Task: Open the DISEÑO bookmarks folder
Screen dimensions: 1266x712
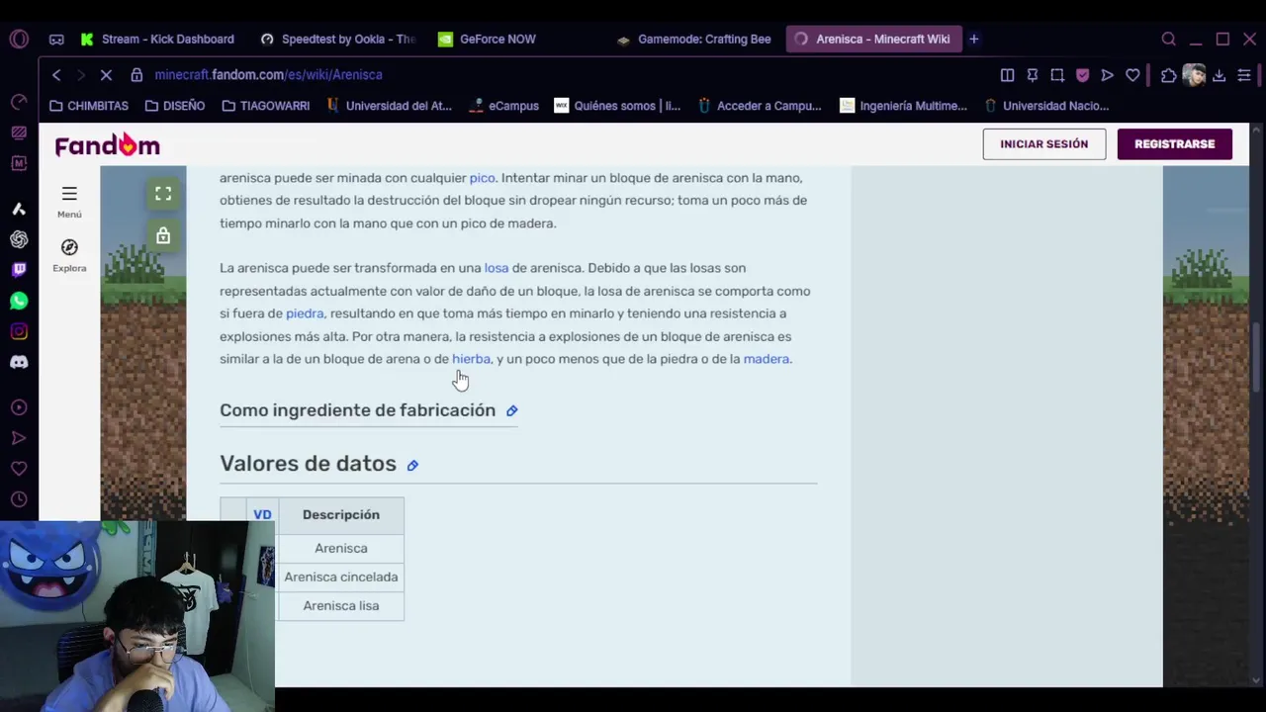Action: click(x=175, y=106)
